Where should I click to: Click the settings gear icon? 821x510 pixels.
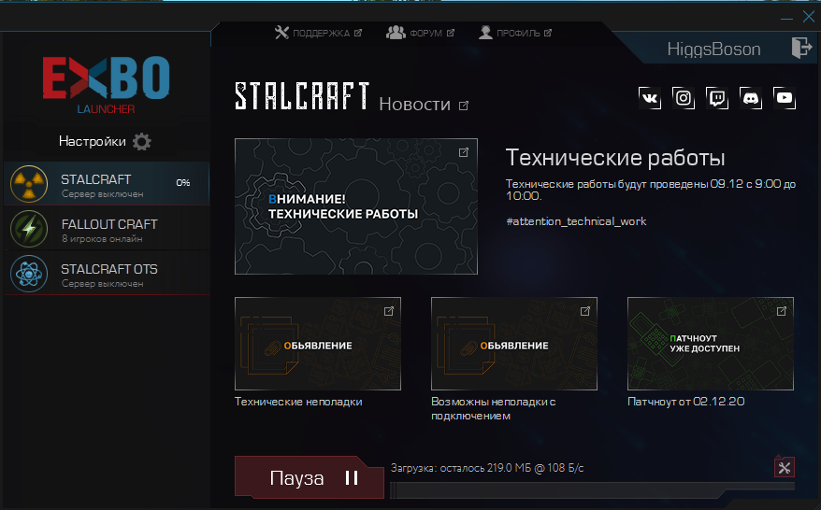coord(141,141)
